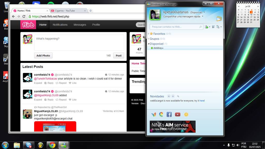Open the webEscargot 'here!' link

(x=202, y=101)
